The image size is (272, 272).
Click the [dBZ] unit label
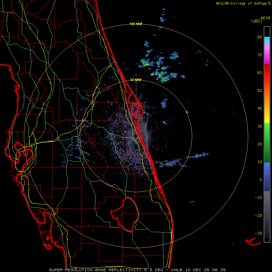[257, 21]
